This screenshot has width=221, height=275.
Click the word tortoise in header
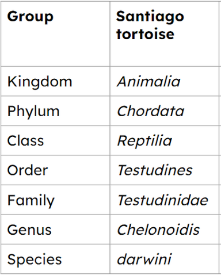(x=145, y=34)
